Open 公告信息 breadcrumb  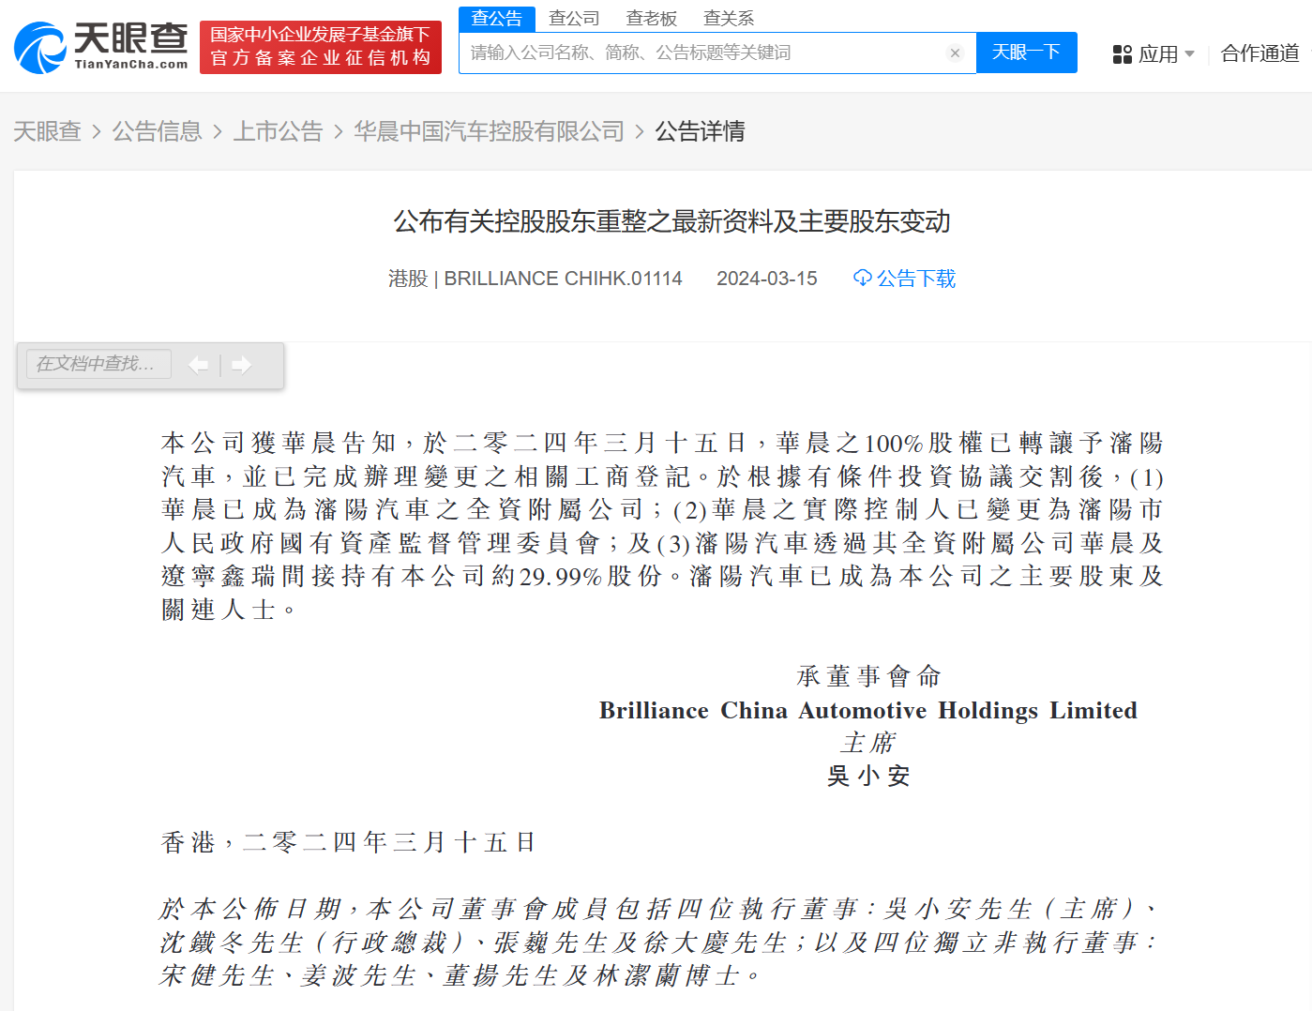point(157,131)
